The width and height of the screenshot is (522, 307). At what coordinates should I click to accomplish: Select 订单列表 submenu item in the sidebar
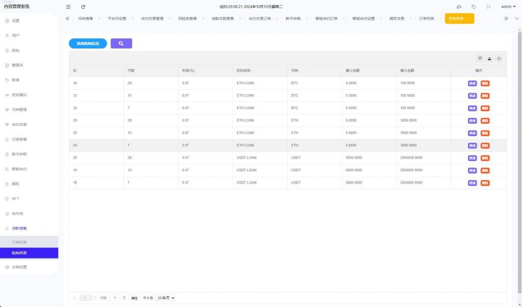29,242
